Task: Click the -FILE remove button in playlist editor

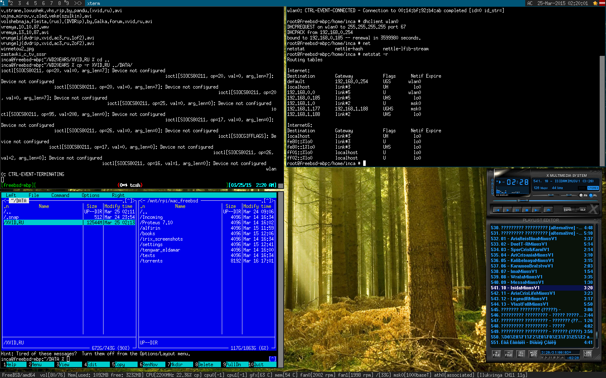Action: coord(509,354)
